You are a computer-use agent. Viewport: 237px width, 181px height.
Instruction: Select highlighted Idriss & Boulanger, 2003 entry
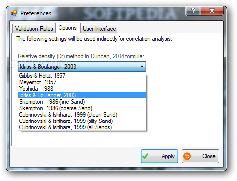click(x=82, y=95)
